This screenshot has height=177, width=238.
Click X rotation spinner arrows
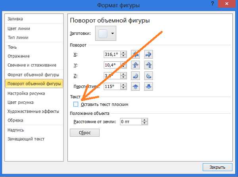click(x=123, y=54)
